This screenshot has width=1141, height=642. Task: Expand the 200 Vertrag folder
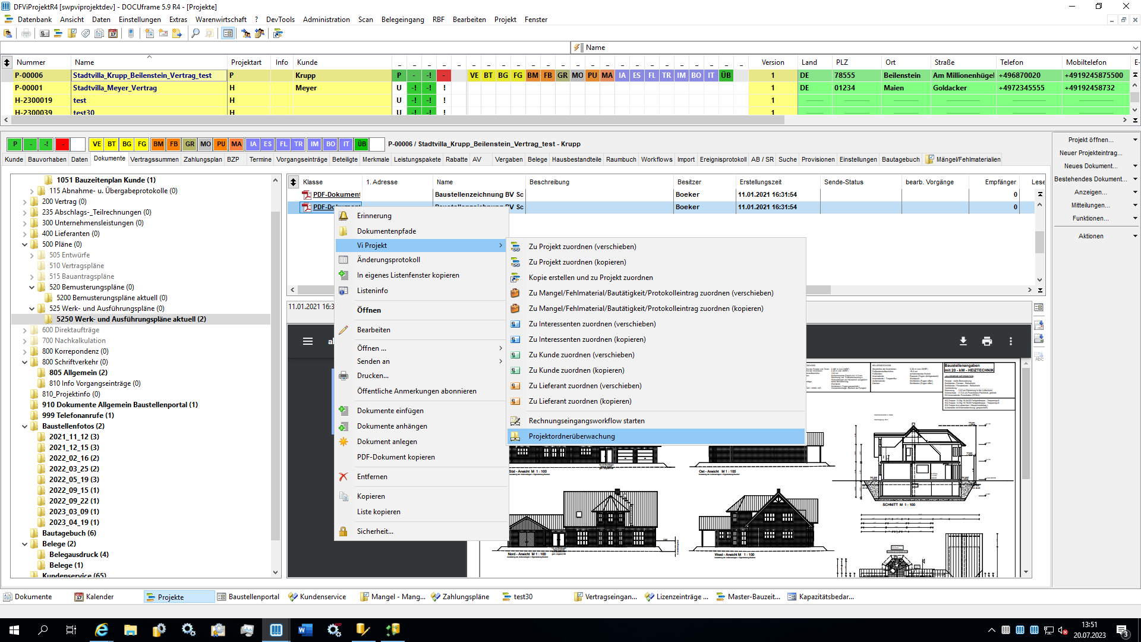25,202
